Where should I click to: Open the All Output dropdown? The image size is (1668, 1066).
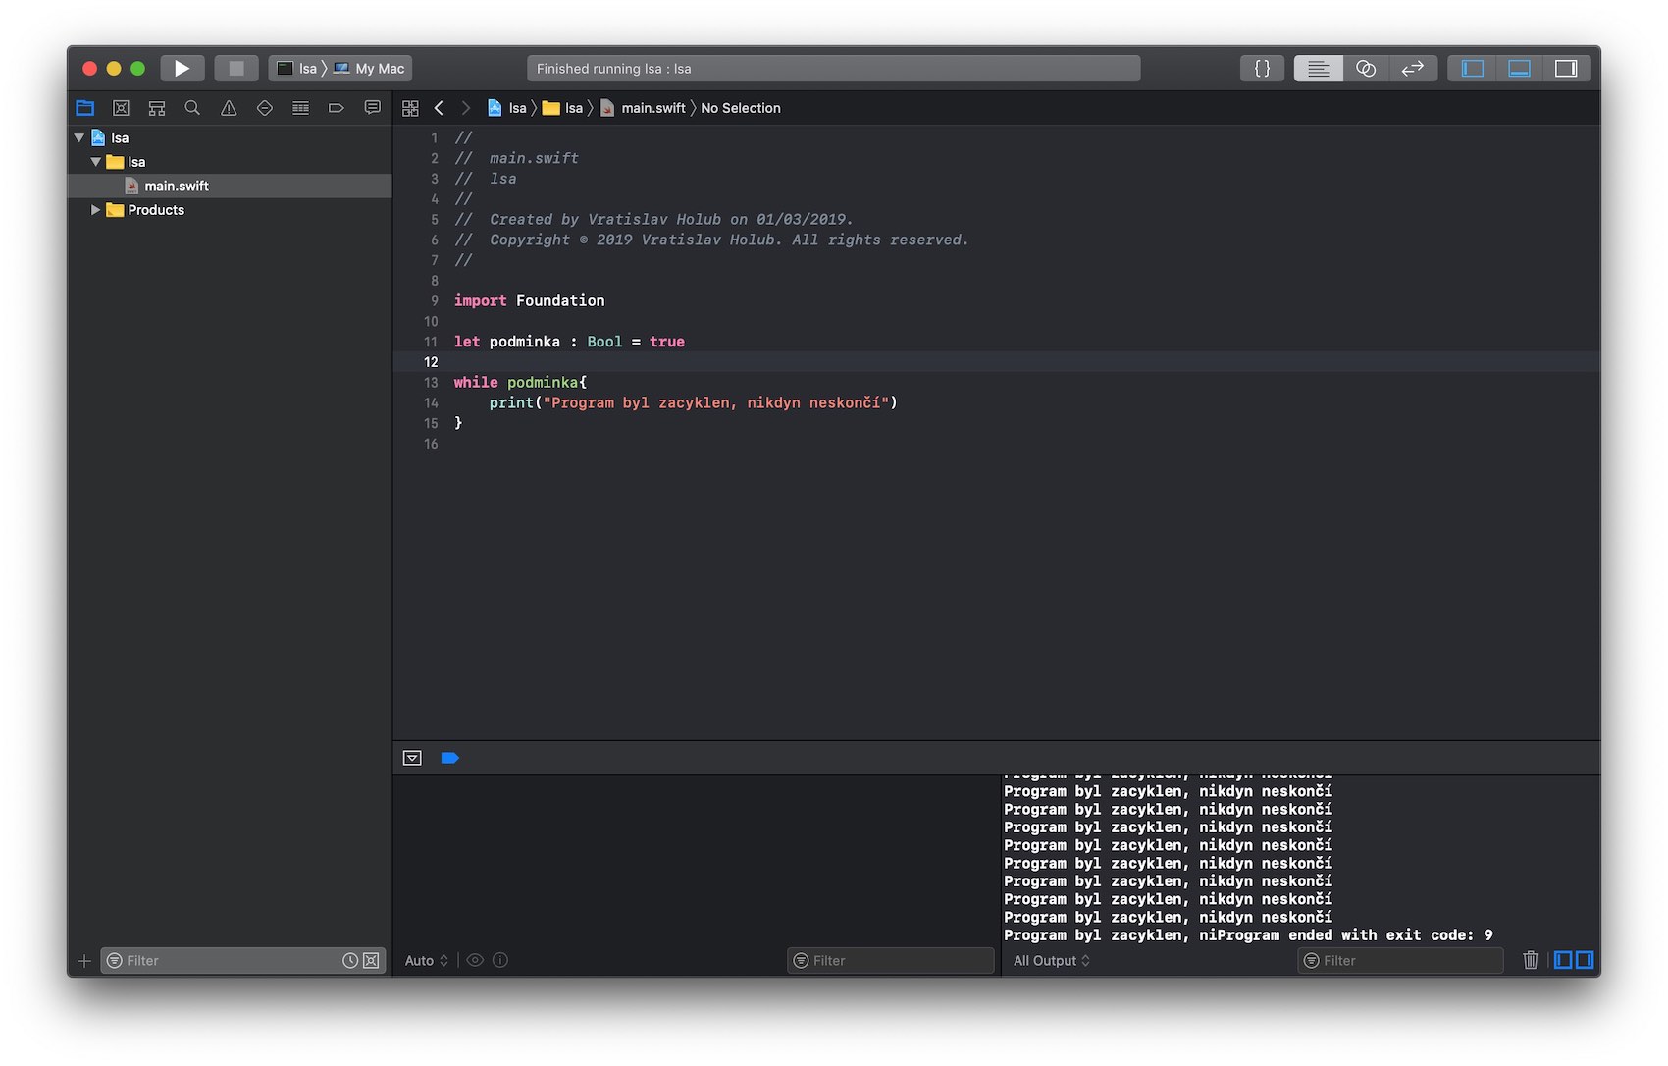tap(1051, 960)
